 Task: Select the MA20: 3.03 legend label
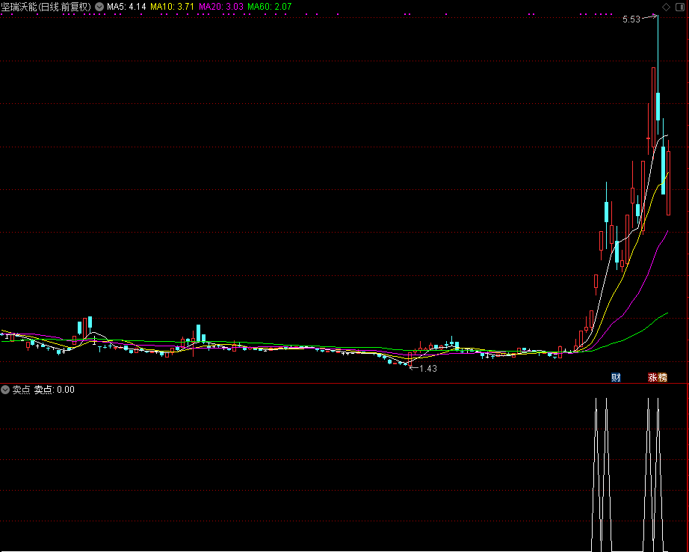click(x=221, y=7)
